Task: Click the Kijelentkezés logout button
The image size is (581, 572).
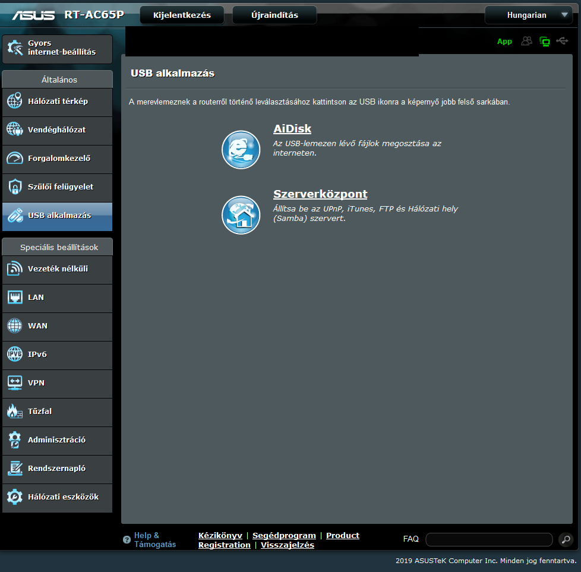Action: coord(182,15)
